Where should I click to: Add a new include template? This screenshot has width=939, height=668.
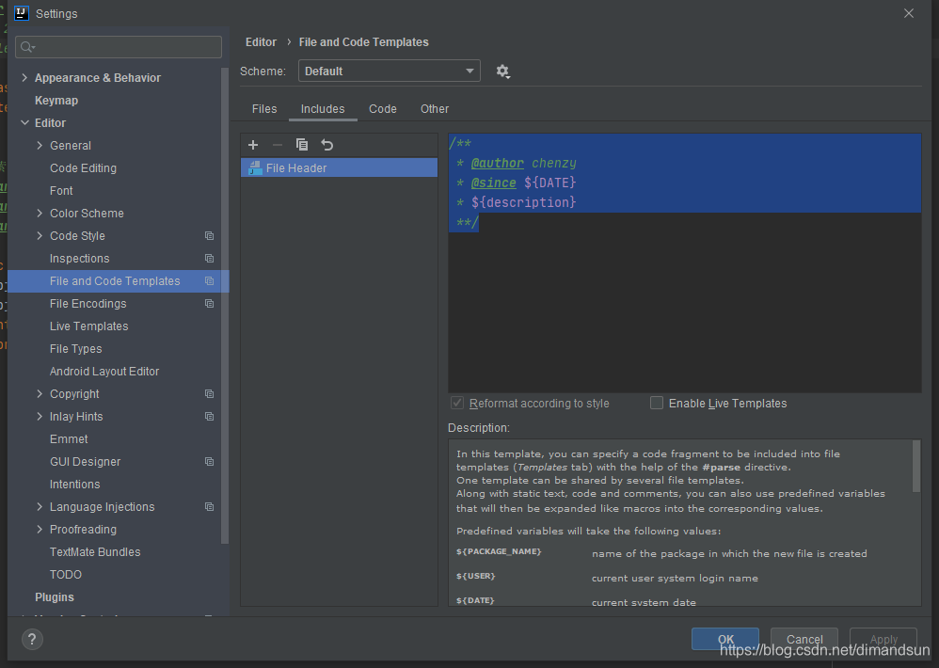[x=253, y=145]
